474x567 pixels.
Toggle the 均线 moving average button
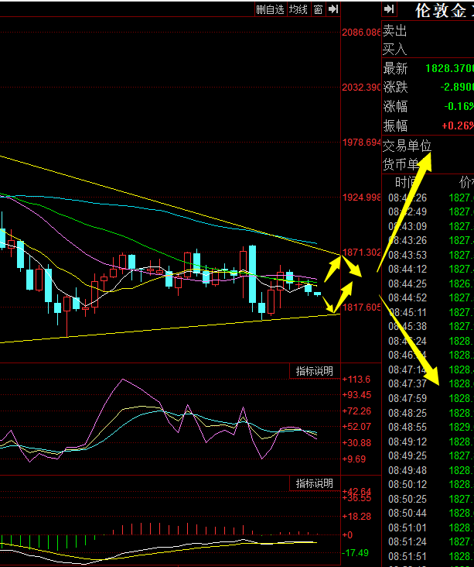[298, 9]
